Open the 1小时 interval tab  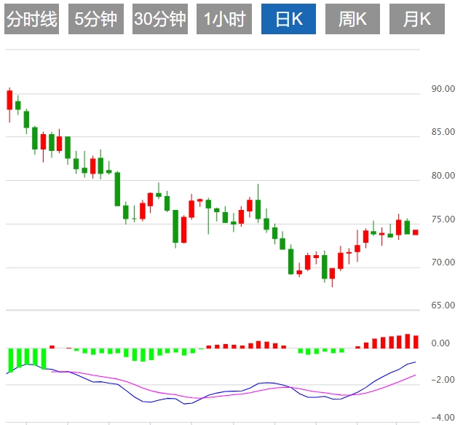(224, 19)
